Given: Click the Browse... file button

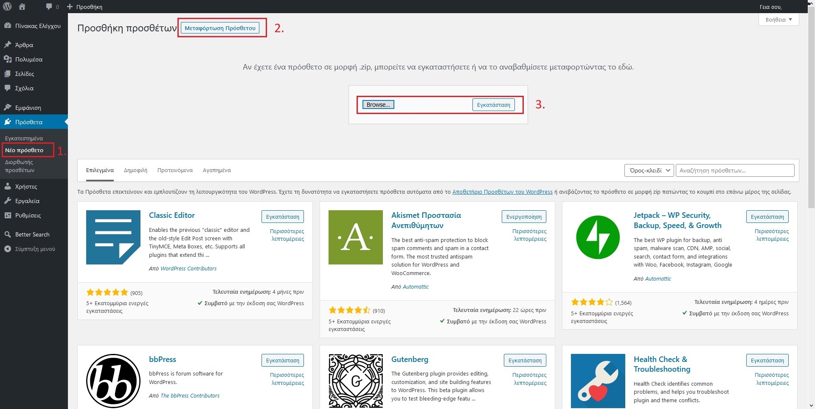Looking at the screenshot, I should 378,105.
